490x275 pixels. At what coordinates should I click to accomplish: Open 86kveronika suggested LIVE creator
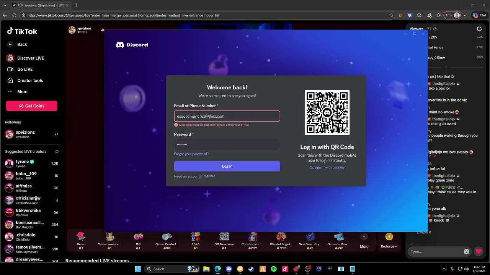click(x=32, y=212)
